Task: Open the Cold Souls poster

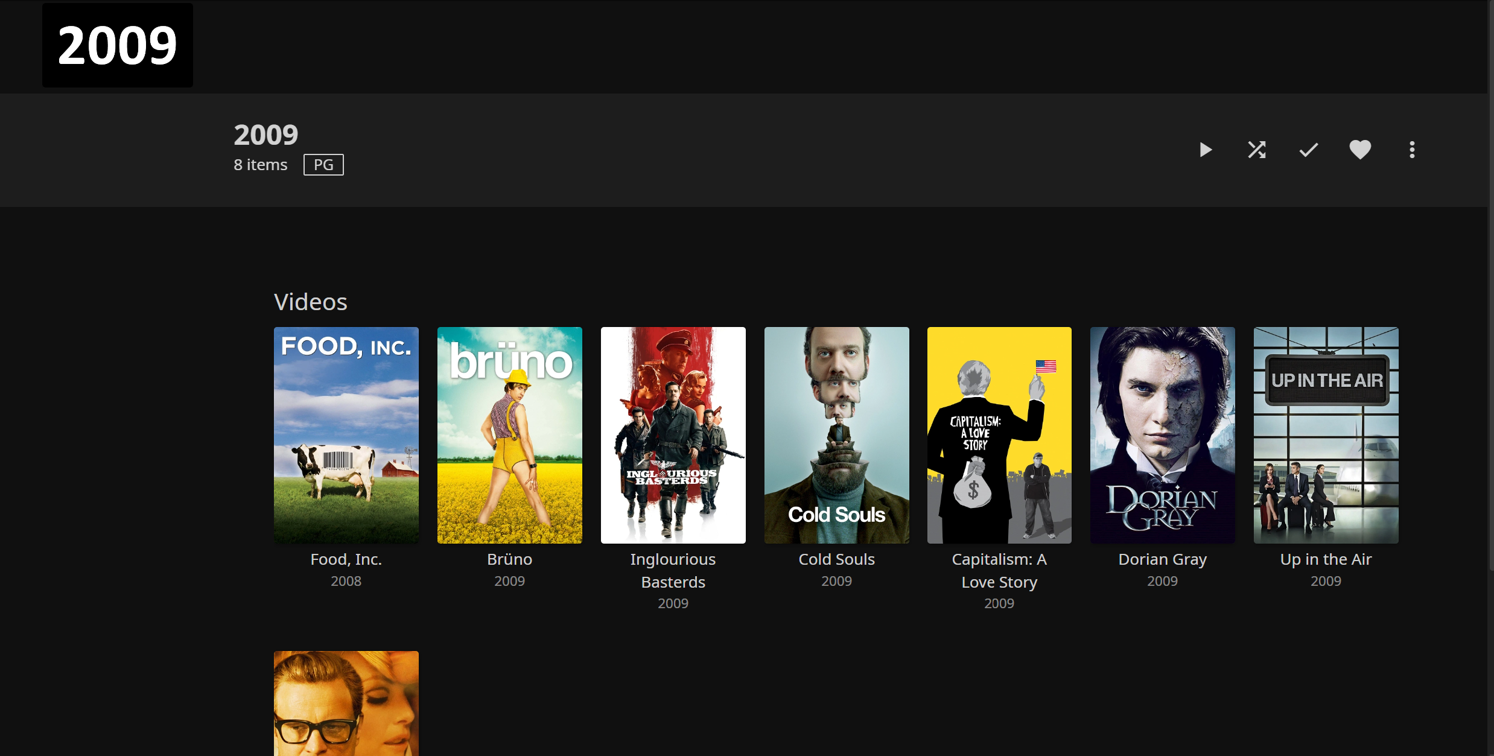Action: click(836, 435)
